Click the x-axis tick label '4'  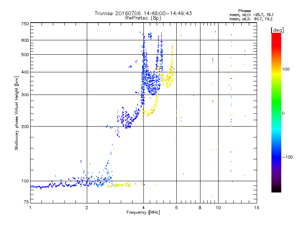click(143, 208)
